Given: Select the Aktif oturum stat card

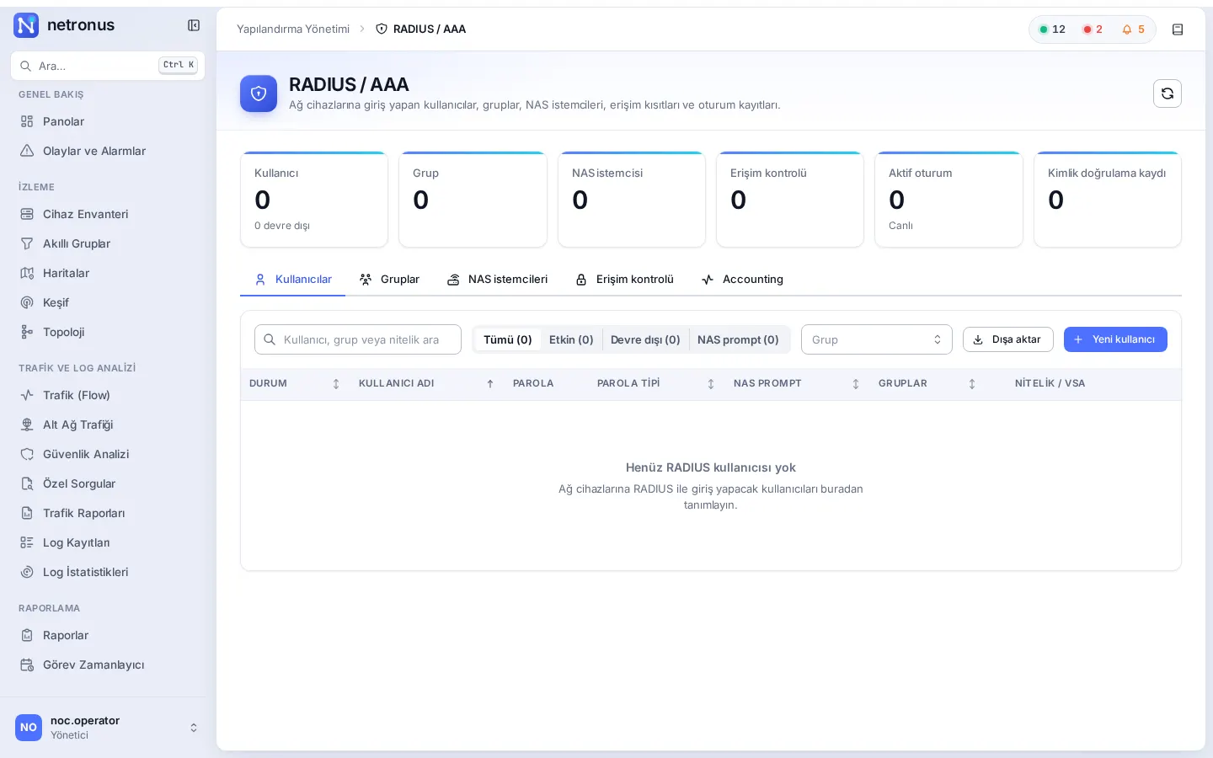Looking at the screenshot, I should (x=948, y=200).
